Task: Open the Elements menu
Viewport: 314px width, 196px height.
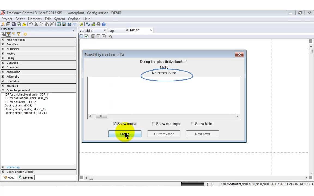Action: [35, 19]
